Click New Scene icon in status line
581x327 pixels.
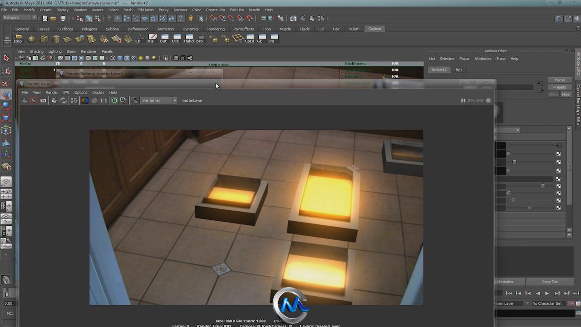tap(44, 18)
